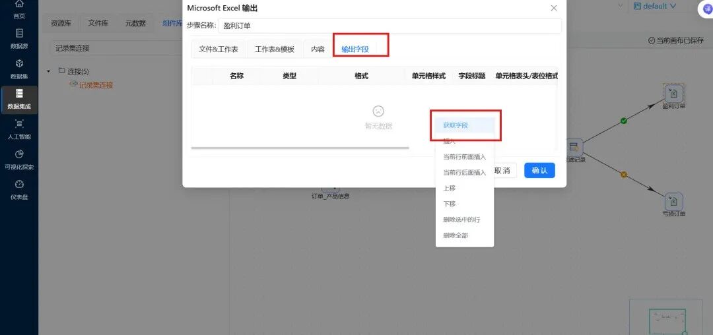Screen dimensions: 713x335
Task: Collapse the 连接(5) tree node
Action: [49, 71]
